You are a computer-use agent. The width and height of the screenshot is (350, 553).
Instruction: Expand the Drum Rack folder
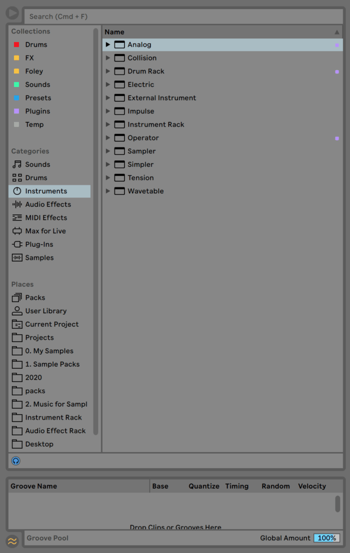click(x=108, y=71)
